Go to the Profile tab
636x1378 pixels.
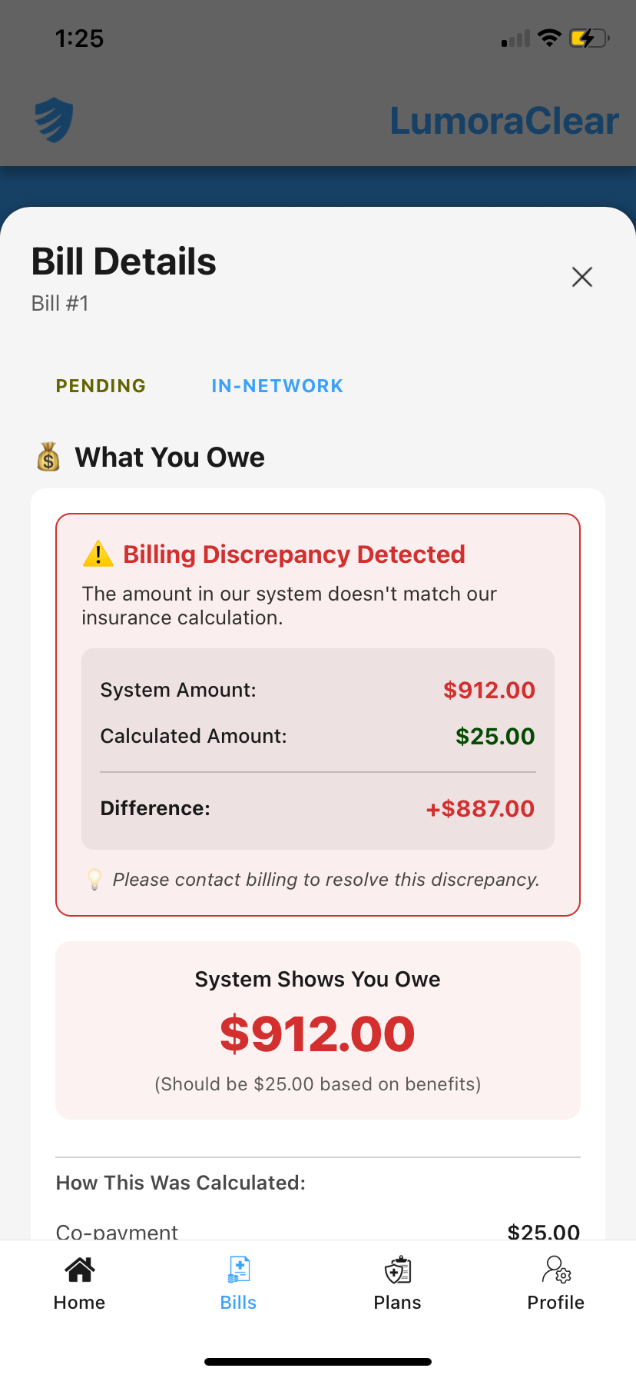click(x=555, y=1283)
